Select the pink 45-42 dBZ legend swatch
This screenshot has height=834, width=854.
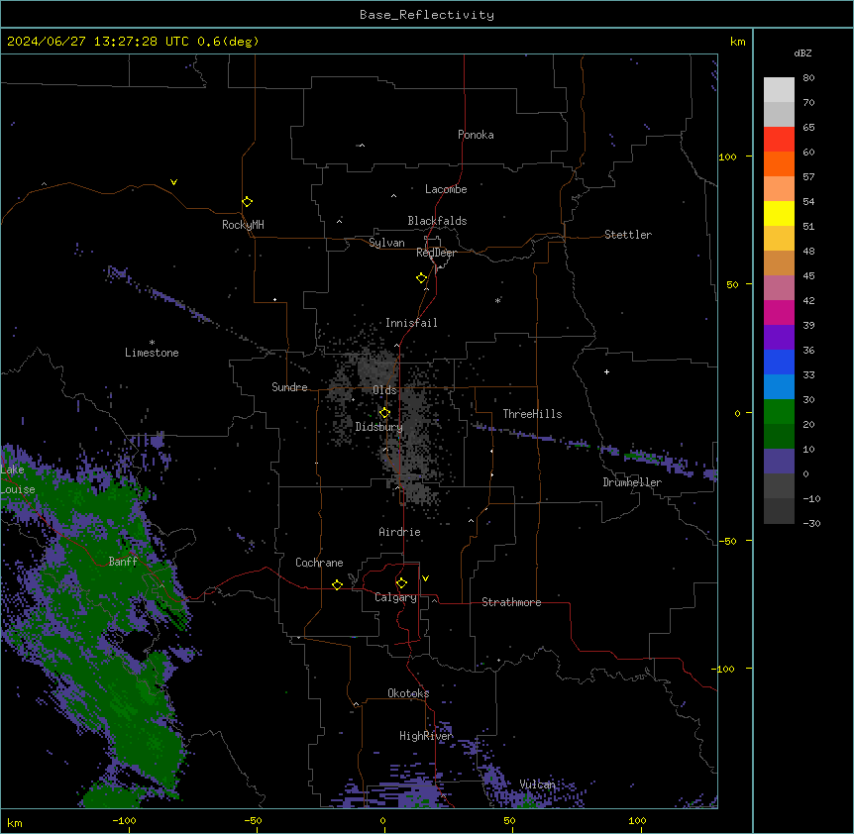[779, 288]
